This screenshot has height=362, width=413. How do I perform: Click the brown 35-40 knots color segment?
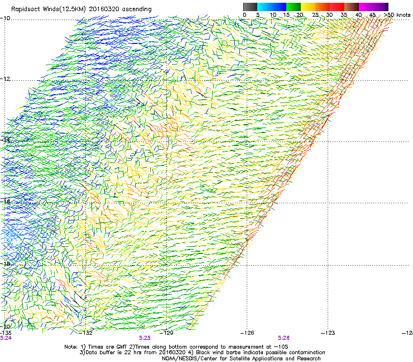pyautogui.click(x=352, y=7)
